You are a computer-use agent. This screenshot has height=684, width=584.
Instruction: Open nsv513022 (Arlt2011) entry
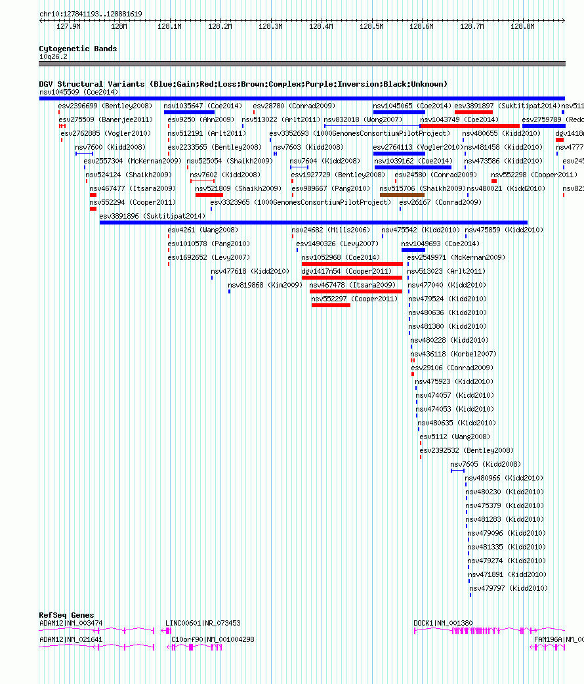tap(281, 119)
